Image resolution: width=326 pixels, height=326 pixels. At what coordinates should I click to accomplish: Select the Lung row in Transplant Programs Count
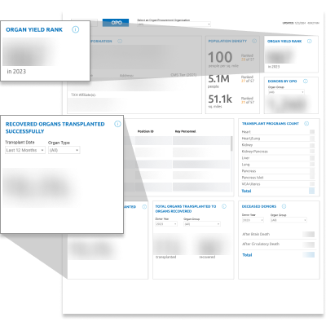(x=278, y=165)
